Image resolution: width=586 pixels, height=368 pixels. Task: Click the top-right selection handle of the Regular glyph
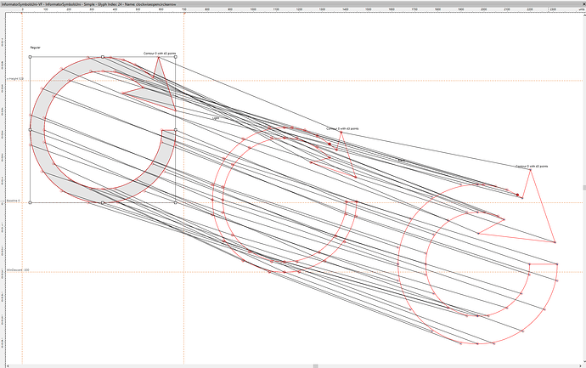[176, 57]
